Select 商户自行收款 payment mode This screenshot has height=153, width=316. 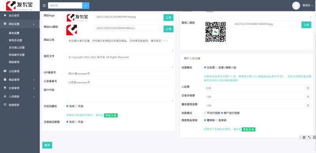click(222, 113)
